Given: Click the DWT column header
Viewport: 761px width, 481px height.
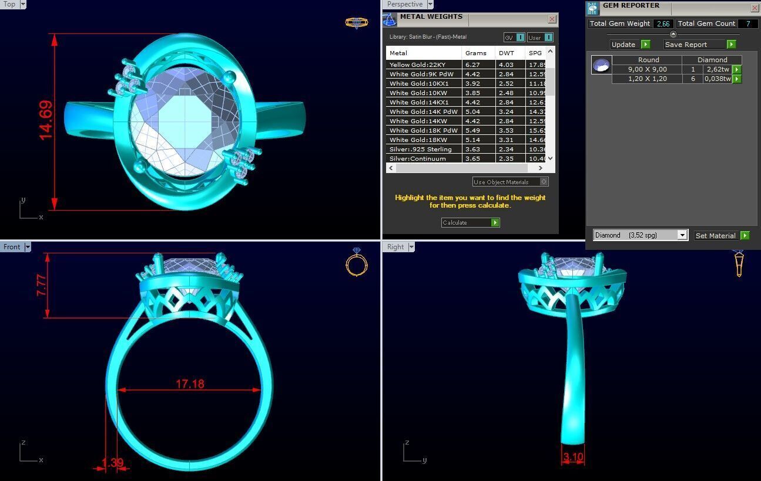Looking at the screenshot, I should (510, 53).
